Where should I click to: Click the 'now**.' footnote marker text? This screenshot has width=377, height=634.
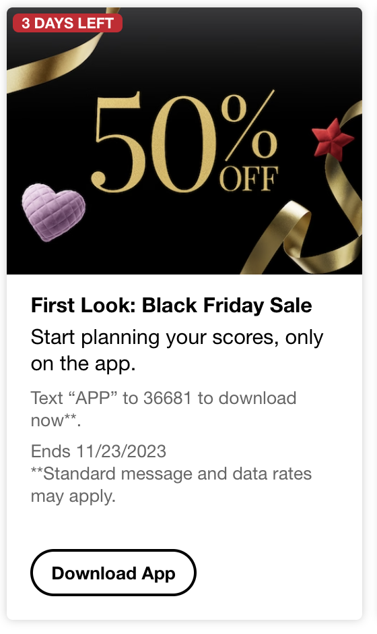pos(56,420)
